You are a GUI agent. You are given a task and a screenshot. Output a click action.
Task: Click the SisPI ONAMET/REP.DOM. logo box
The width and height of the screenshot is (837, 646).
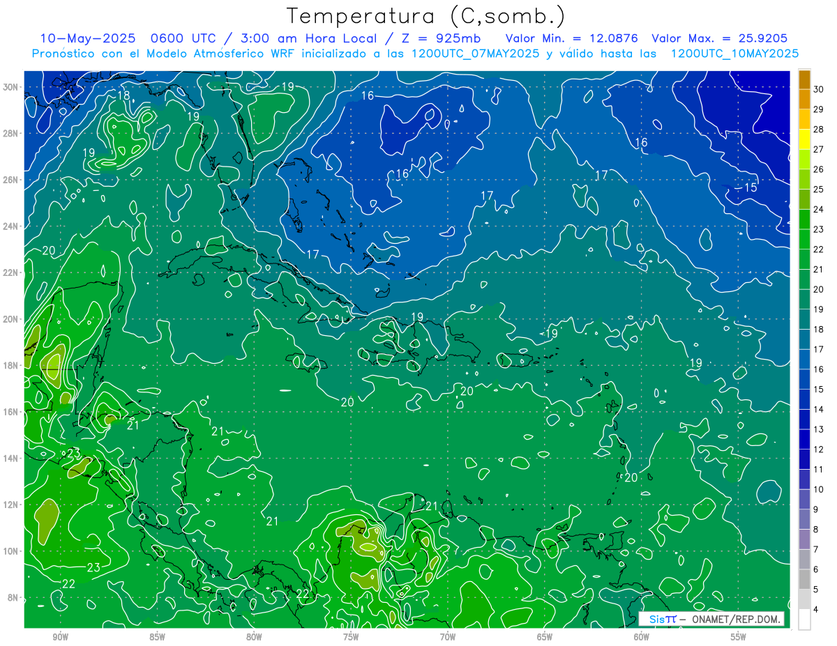coord(711,619)
